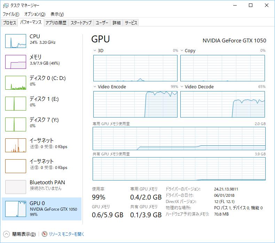Viewport: 275px width, 243px height.
Task: Click GPU メモリ 0.6/5.9 GB value
Action: click(108, 215)
